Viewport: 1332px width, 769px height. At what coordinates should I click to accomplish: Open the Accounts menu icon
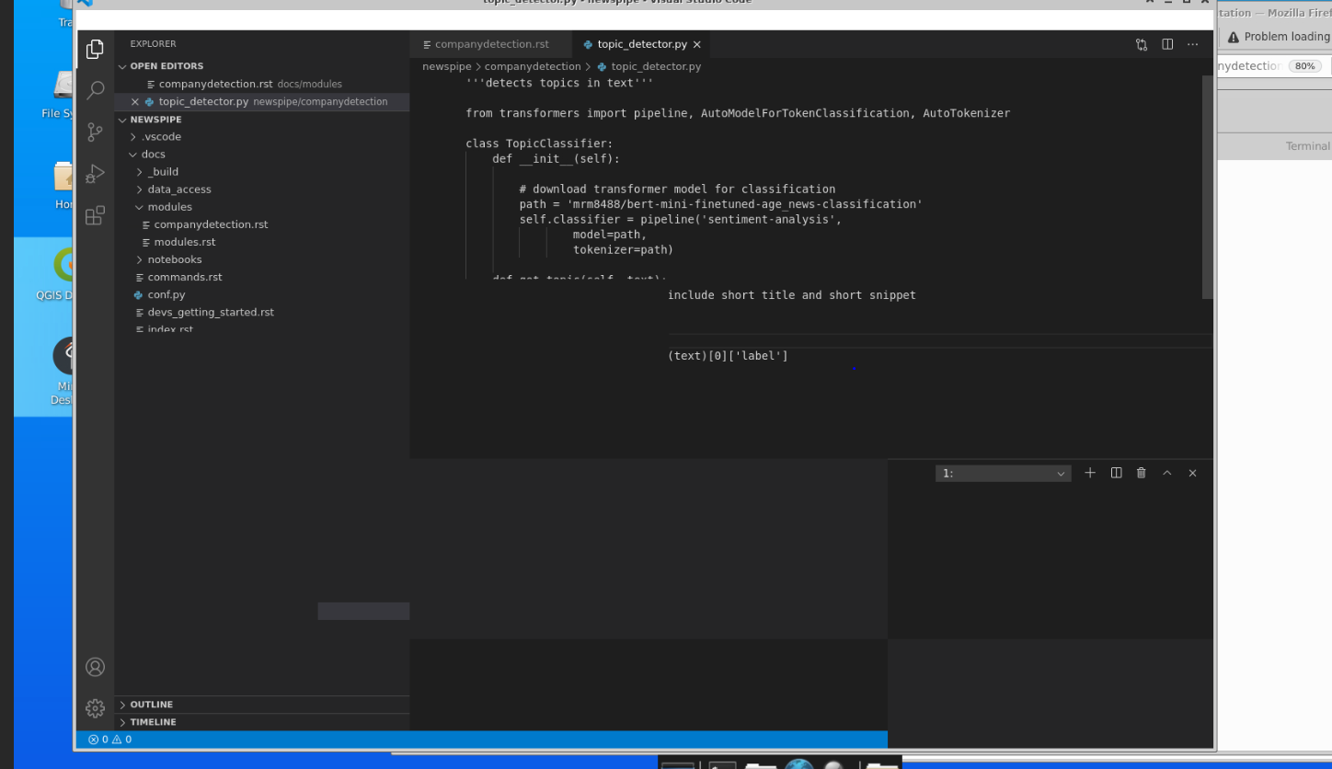tap(95, 667)
